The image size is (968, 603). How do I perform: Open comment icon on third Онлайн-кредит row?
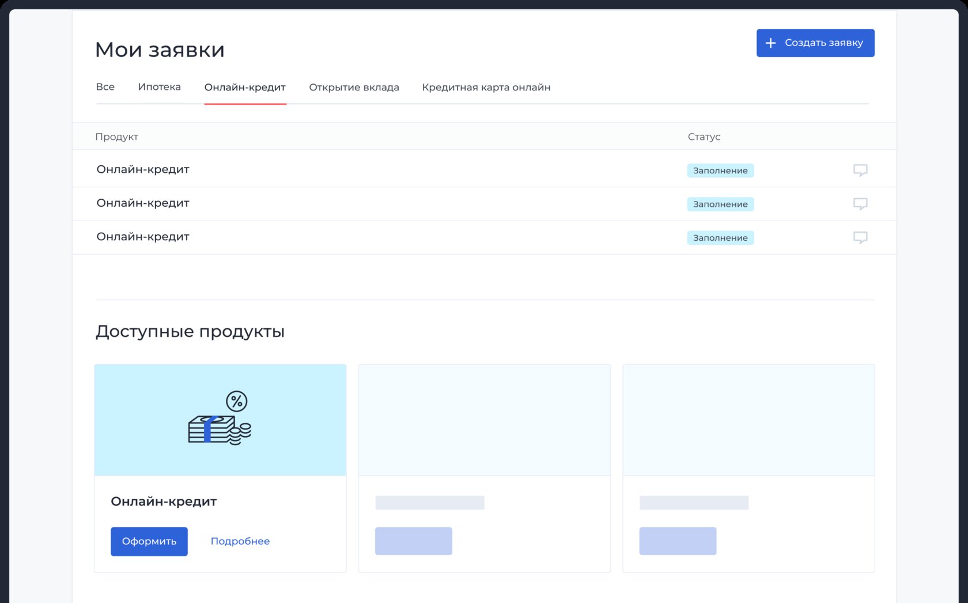tap(860, 237)
